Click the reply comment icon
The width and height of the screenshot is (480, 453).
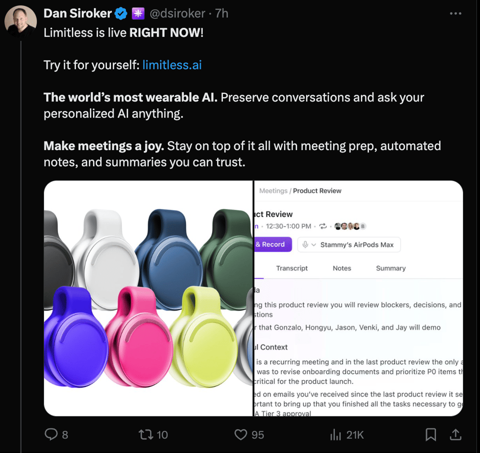click(51, 434)
